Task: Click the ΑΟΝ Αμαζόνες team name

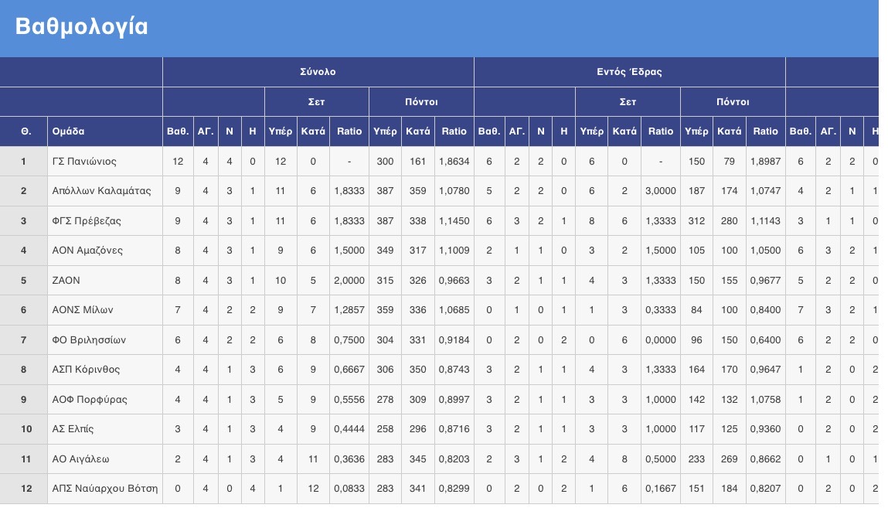Action: point(87,251)
